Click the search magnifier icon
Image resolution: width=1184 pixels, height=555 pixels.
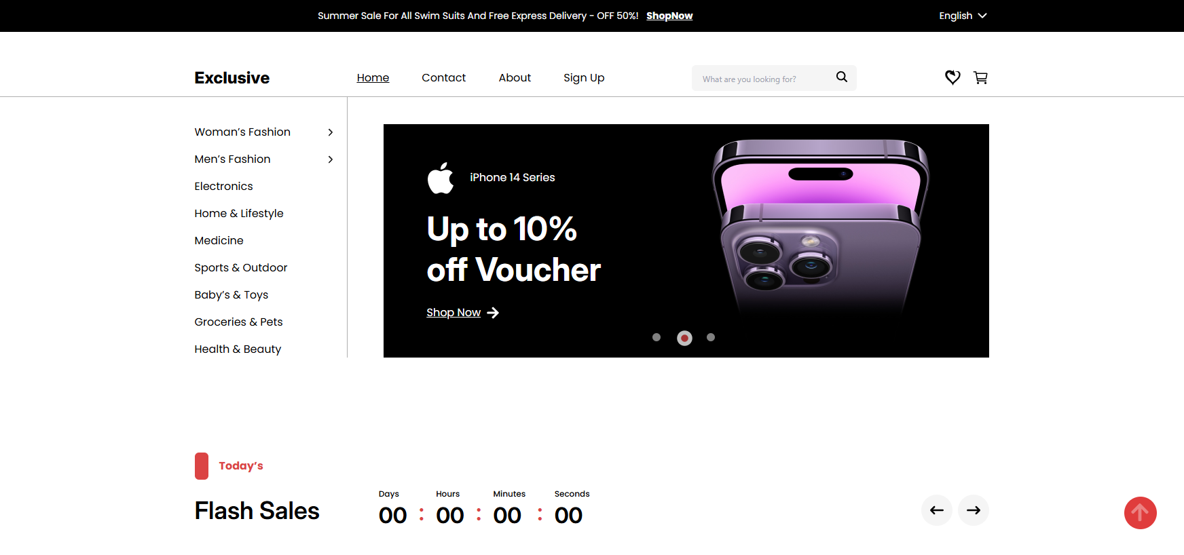pyautogui.click(x=842, y=77)
